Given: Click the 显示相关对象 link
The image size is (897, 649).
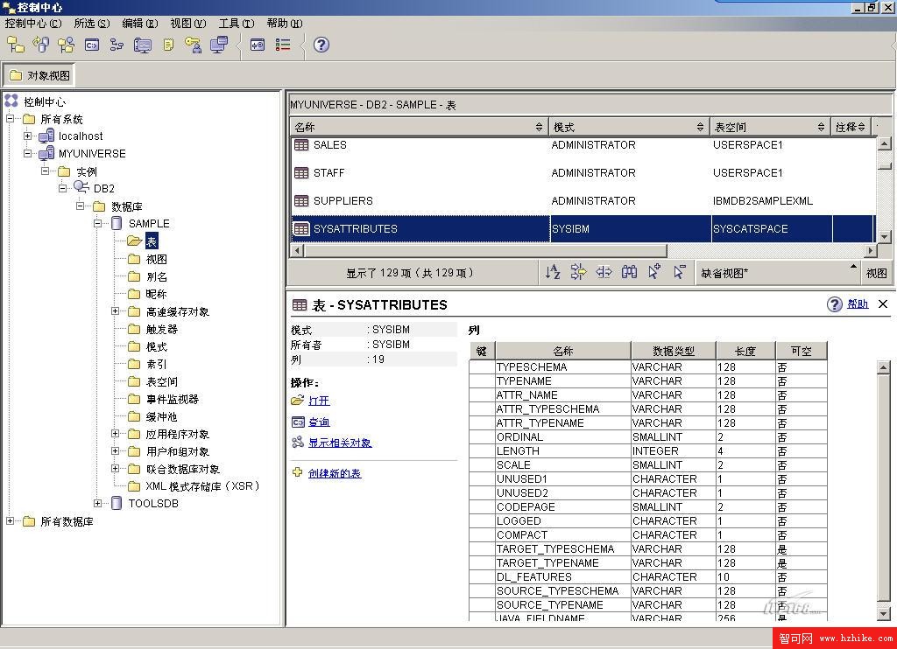Looking at the screenshot, I should point(340,443).
